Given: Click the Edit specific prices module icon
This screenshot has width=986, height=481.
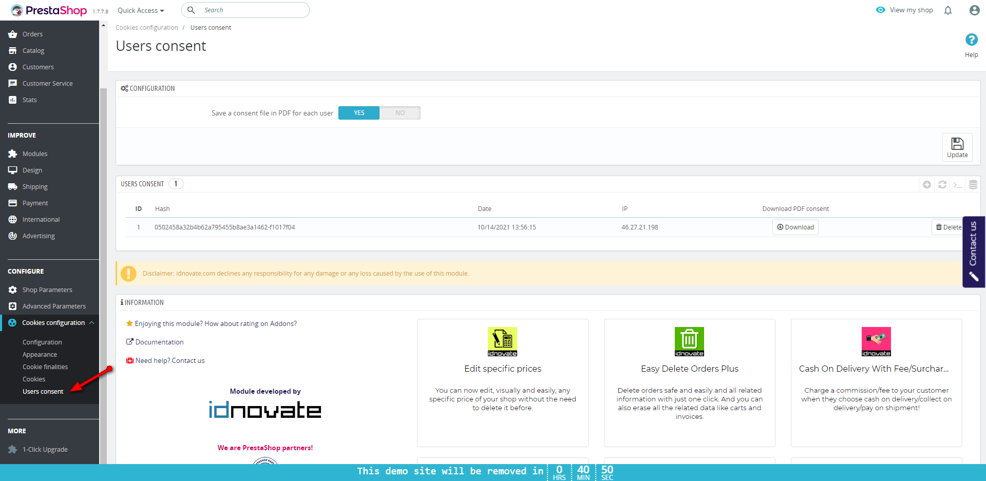Looking at the screenshot, I should click(x=502, y=341).
